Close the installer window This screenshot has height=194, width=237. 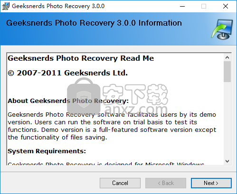(x=226, y=6)
